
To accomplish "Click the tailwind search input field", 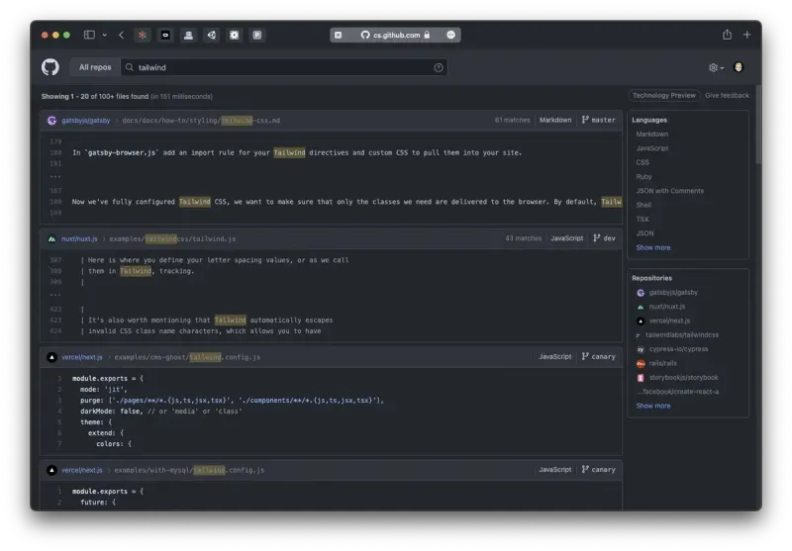I will click(284, 67).
